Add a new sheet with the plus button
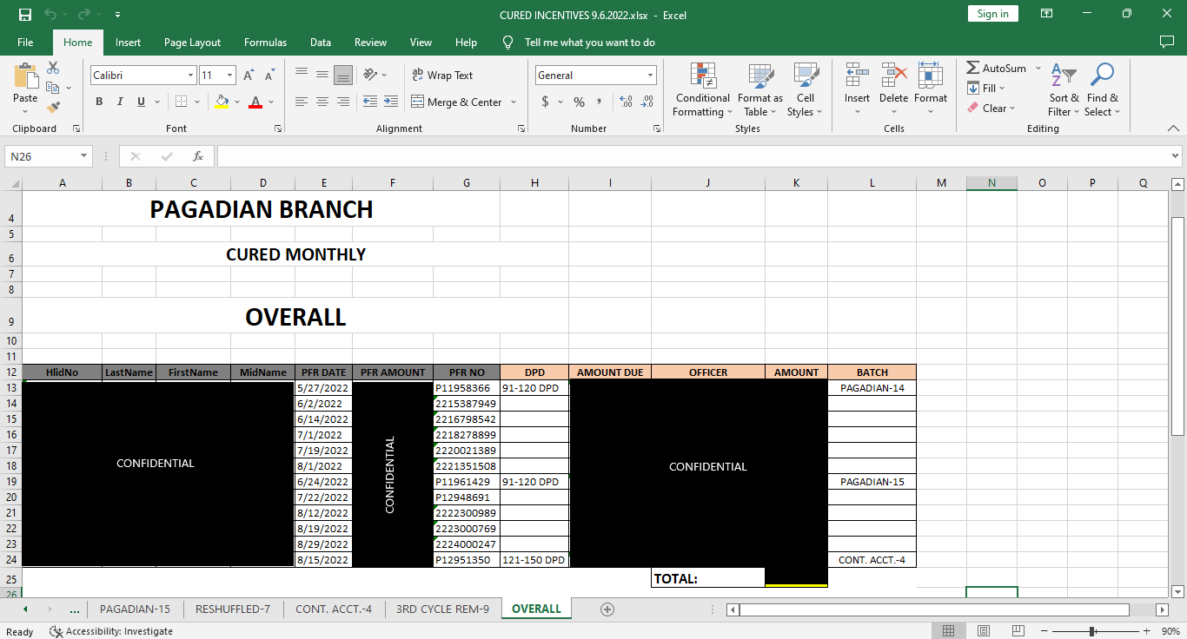The image size is (1187, 639). (607, 609)
